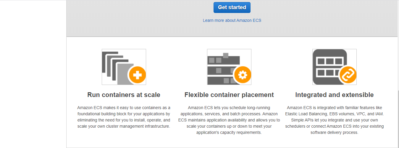Click the orange plus badge icon
Screen dimensions: 399x148
coord(137,75)
